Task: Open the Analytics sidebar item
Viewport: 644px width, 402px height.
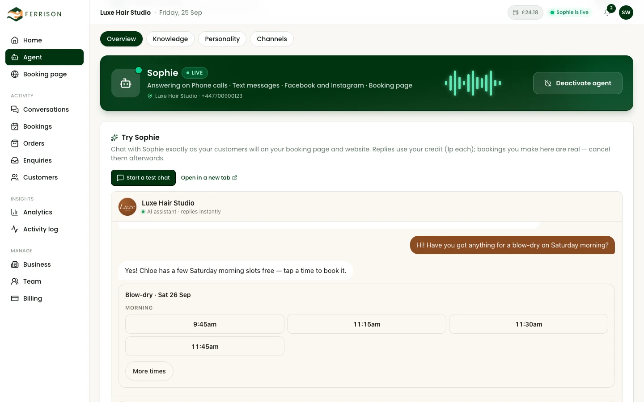Action: (x=44, y=212)
